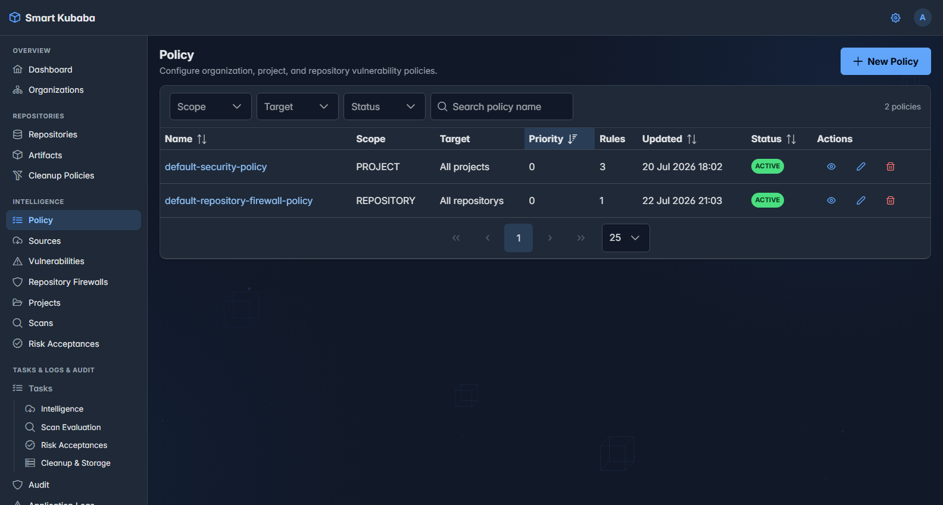Click the search magnifier icon
The width and height of the screenshot is (943, 505).
click(x=442, y=106)
